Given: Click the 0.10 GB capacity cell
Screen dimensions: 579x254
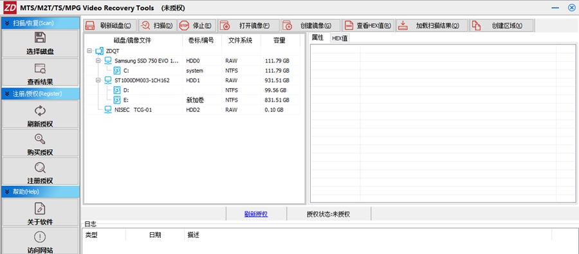Looking at the screenshot, I should click(x=274, y=110).
